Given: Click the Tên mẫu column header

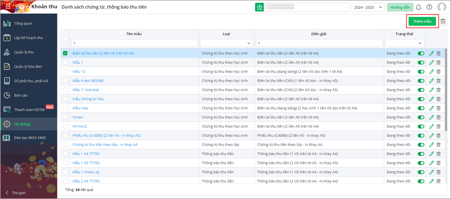Looking at the screenshot, I should [134, 34].
